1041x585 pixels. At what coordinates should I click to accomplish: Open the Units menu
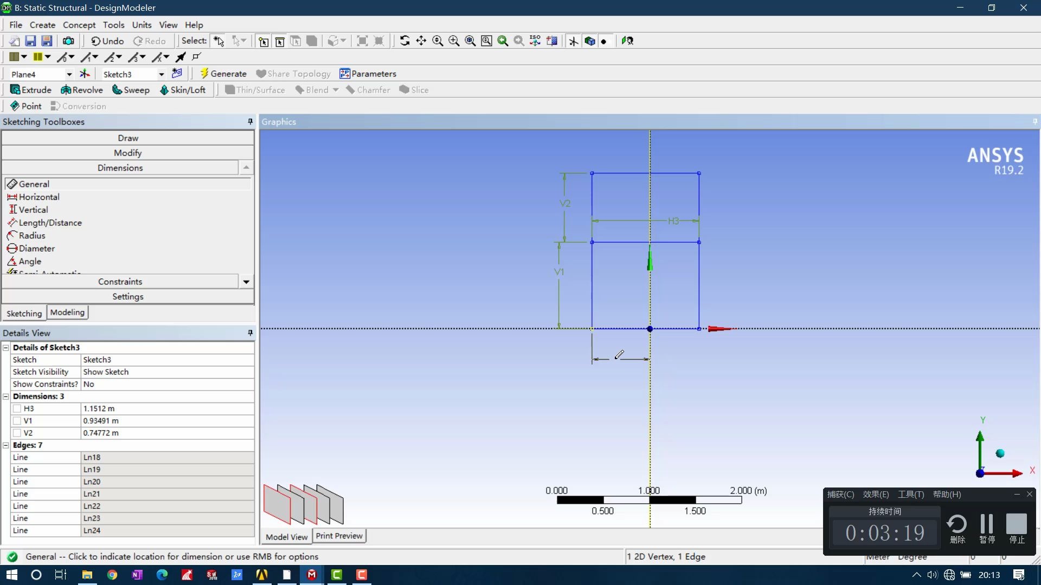[x=142, y=25]
